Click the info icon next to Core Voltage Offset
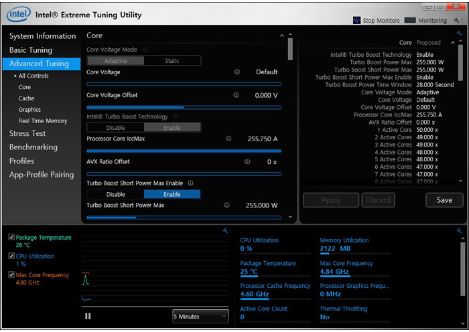The height and width of the screenshot is (332, 469). pos(237,95)
